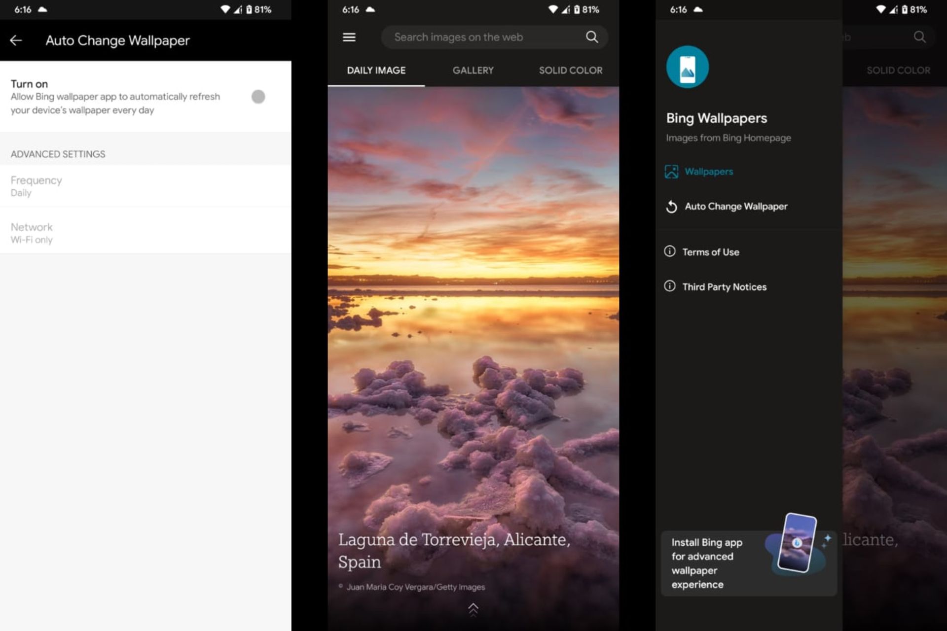This screenshot has height=631, width=947.
Task: Click the hamburger menu icon
Action: [350, 36]
